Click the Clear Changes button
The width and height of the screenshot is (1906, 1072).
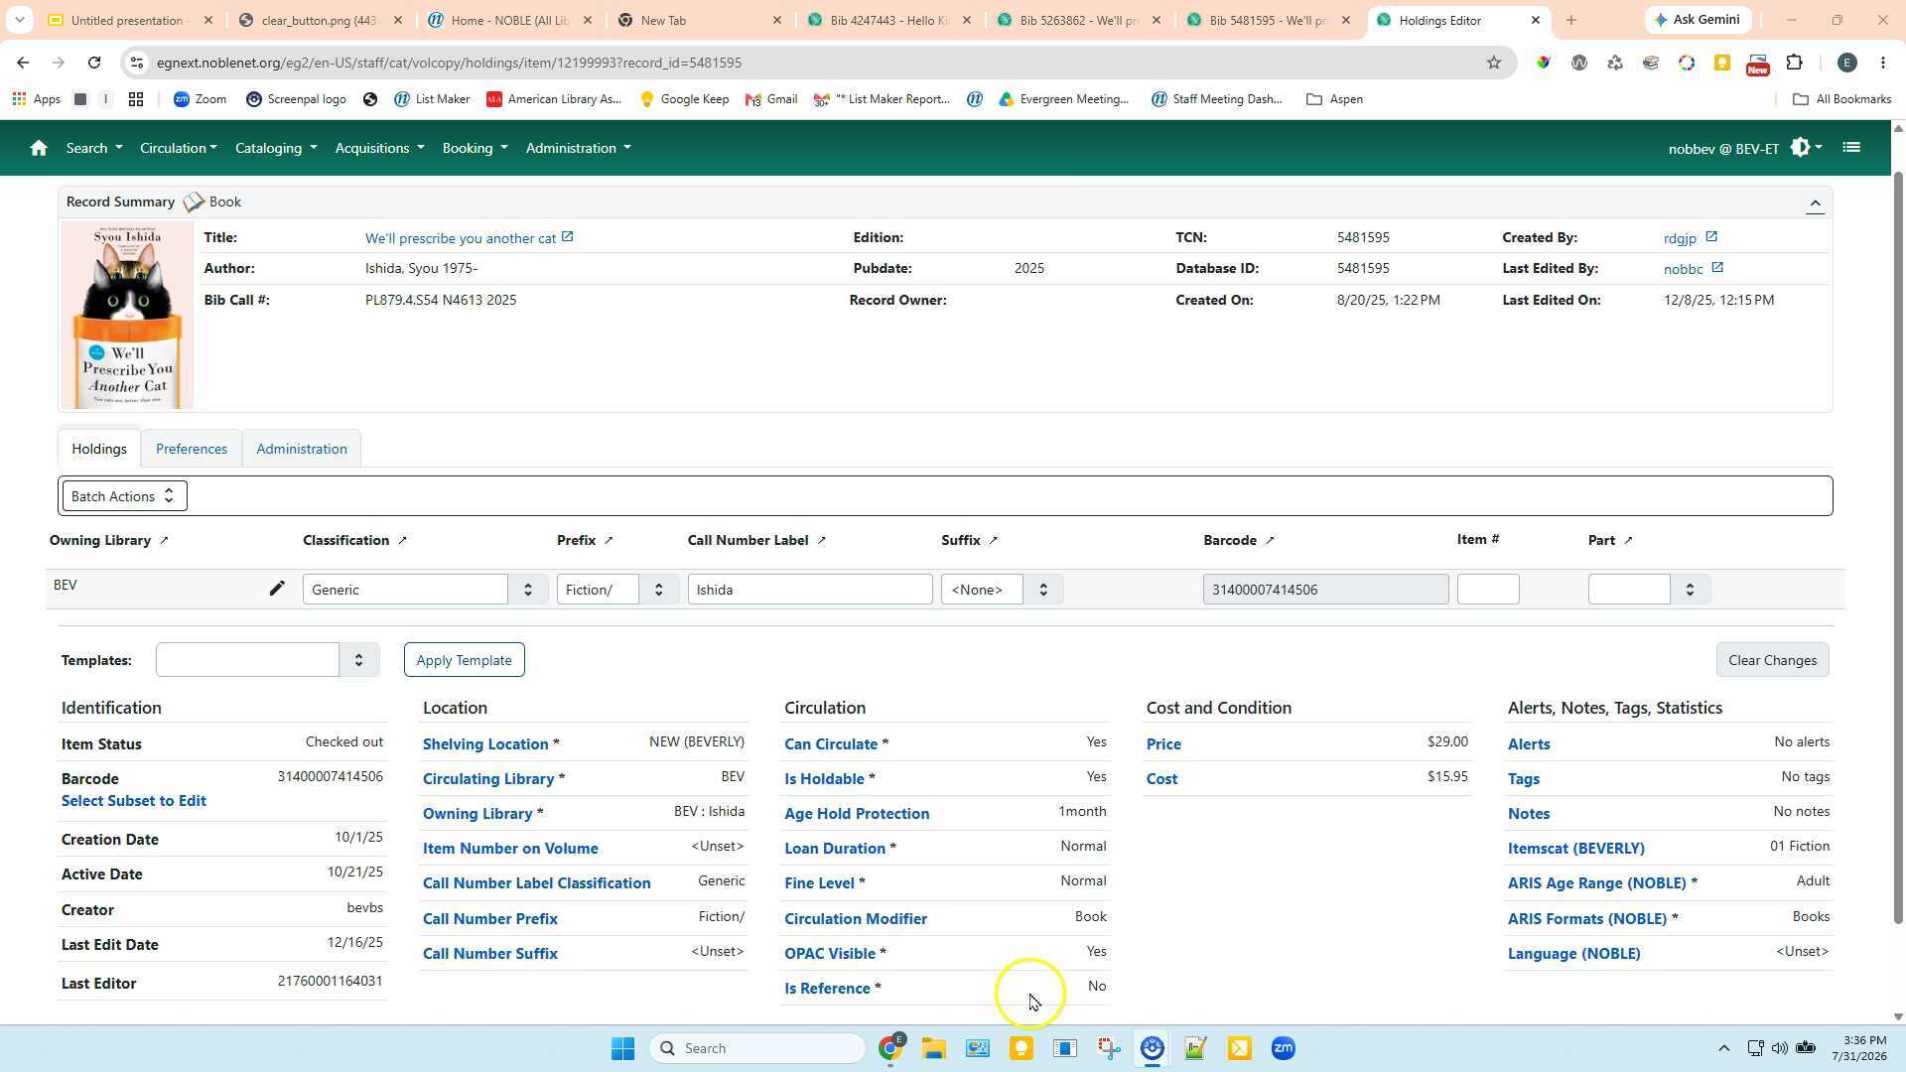click(x=1772, y=660)
